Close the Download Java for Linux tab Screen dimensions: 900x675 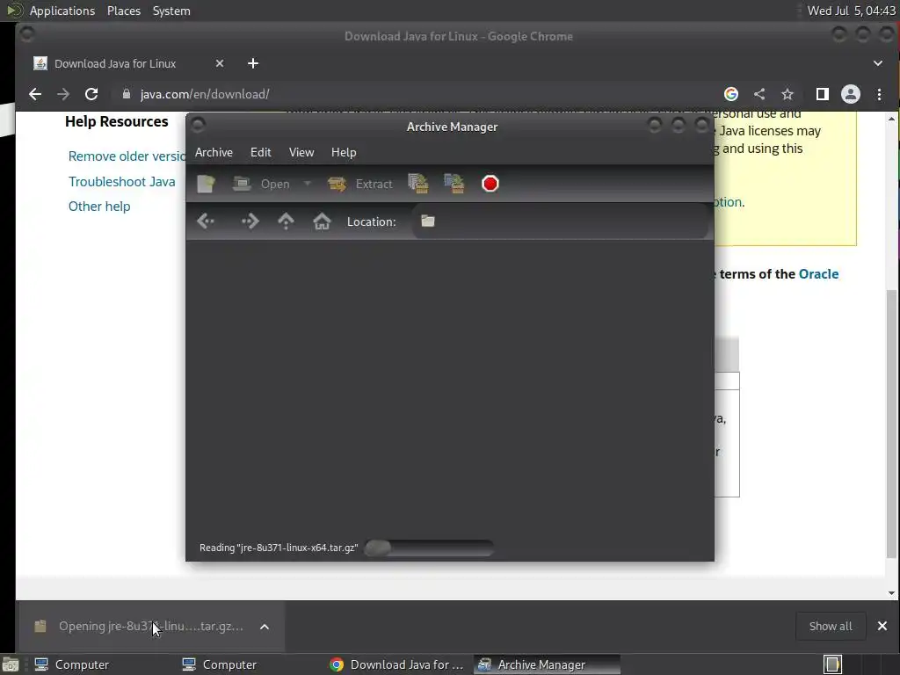219,63
